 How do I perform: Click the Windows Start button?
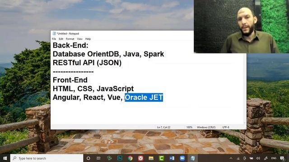[5, 158]
